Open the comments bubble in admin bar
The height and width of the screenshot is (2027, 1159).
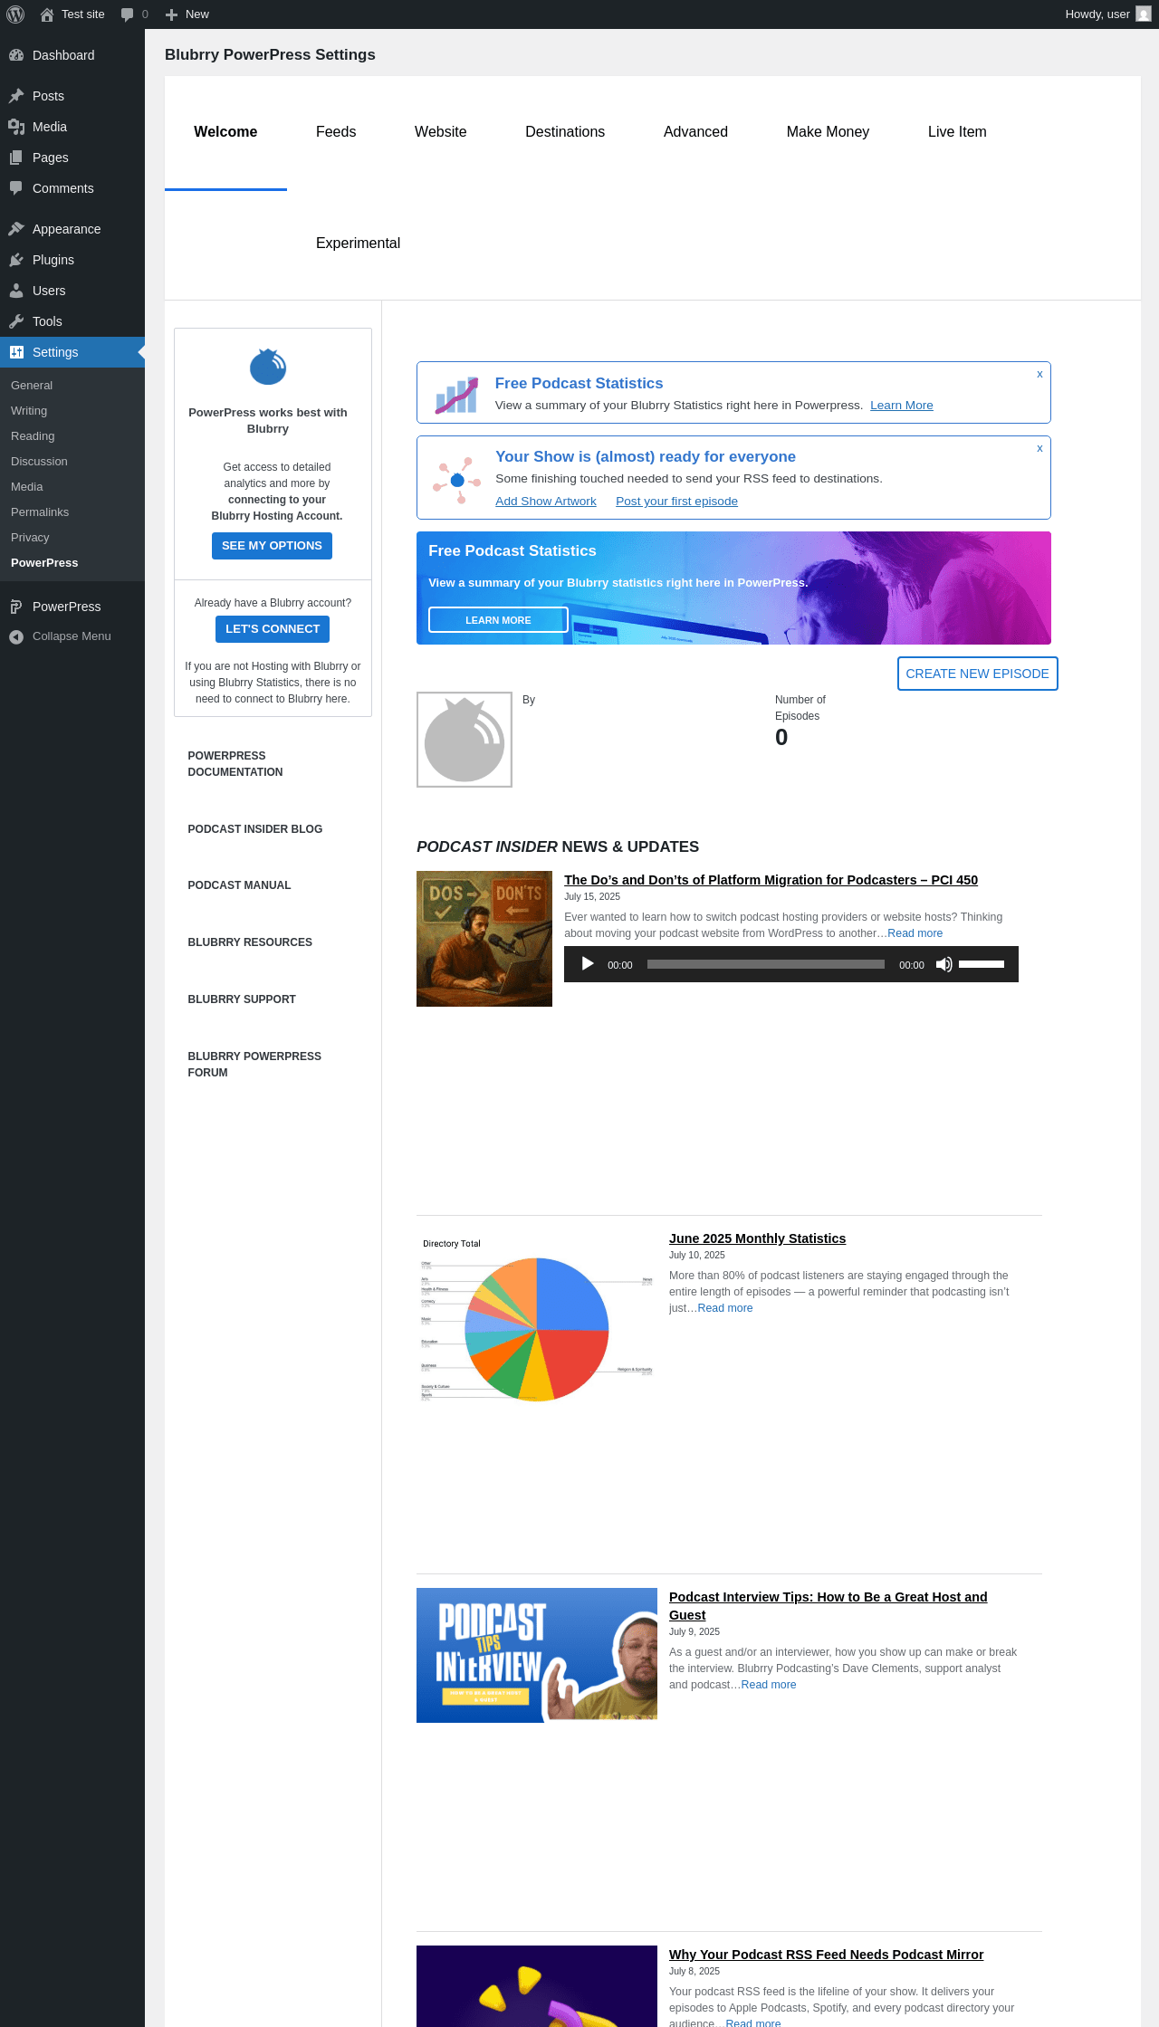coord(127,14)
